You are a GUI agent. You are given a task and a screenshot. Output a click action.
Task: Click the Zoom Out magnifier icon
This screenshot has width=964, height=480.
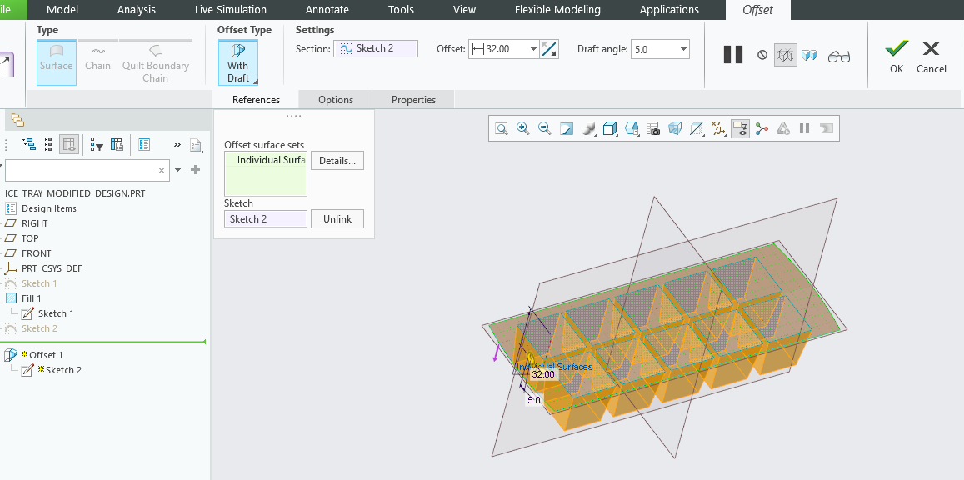(544, 128)
